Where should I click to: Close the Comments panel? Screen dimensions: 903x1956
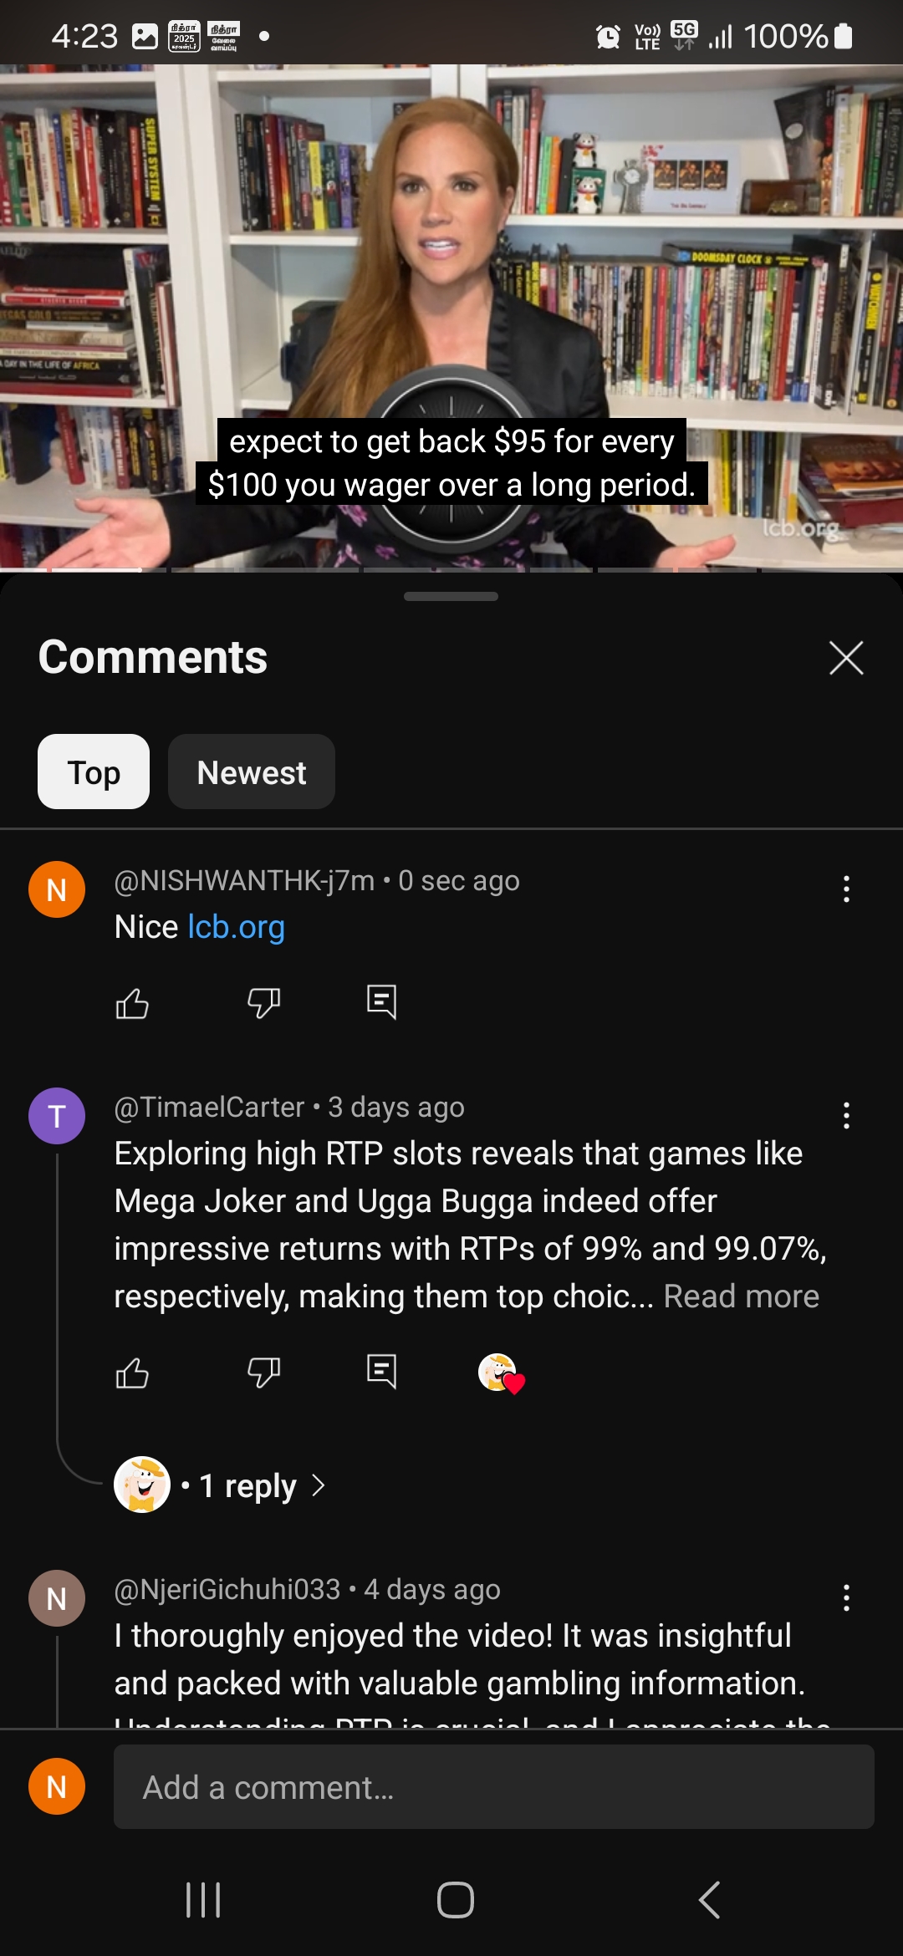846,658
